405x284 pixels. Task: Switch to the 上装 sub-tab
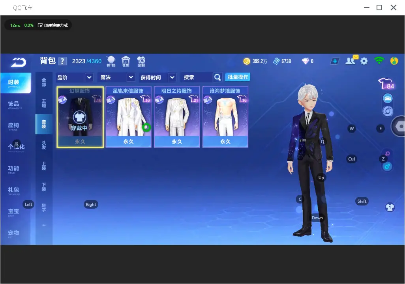[44, 166]
